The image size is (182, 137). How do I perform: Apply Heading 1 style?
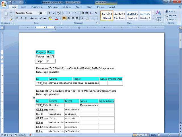pyautogui.click(x=132, y=16)
